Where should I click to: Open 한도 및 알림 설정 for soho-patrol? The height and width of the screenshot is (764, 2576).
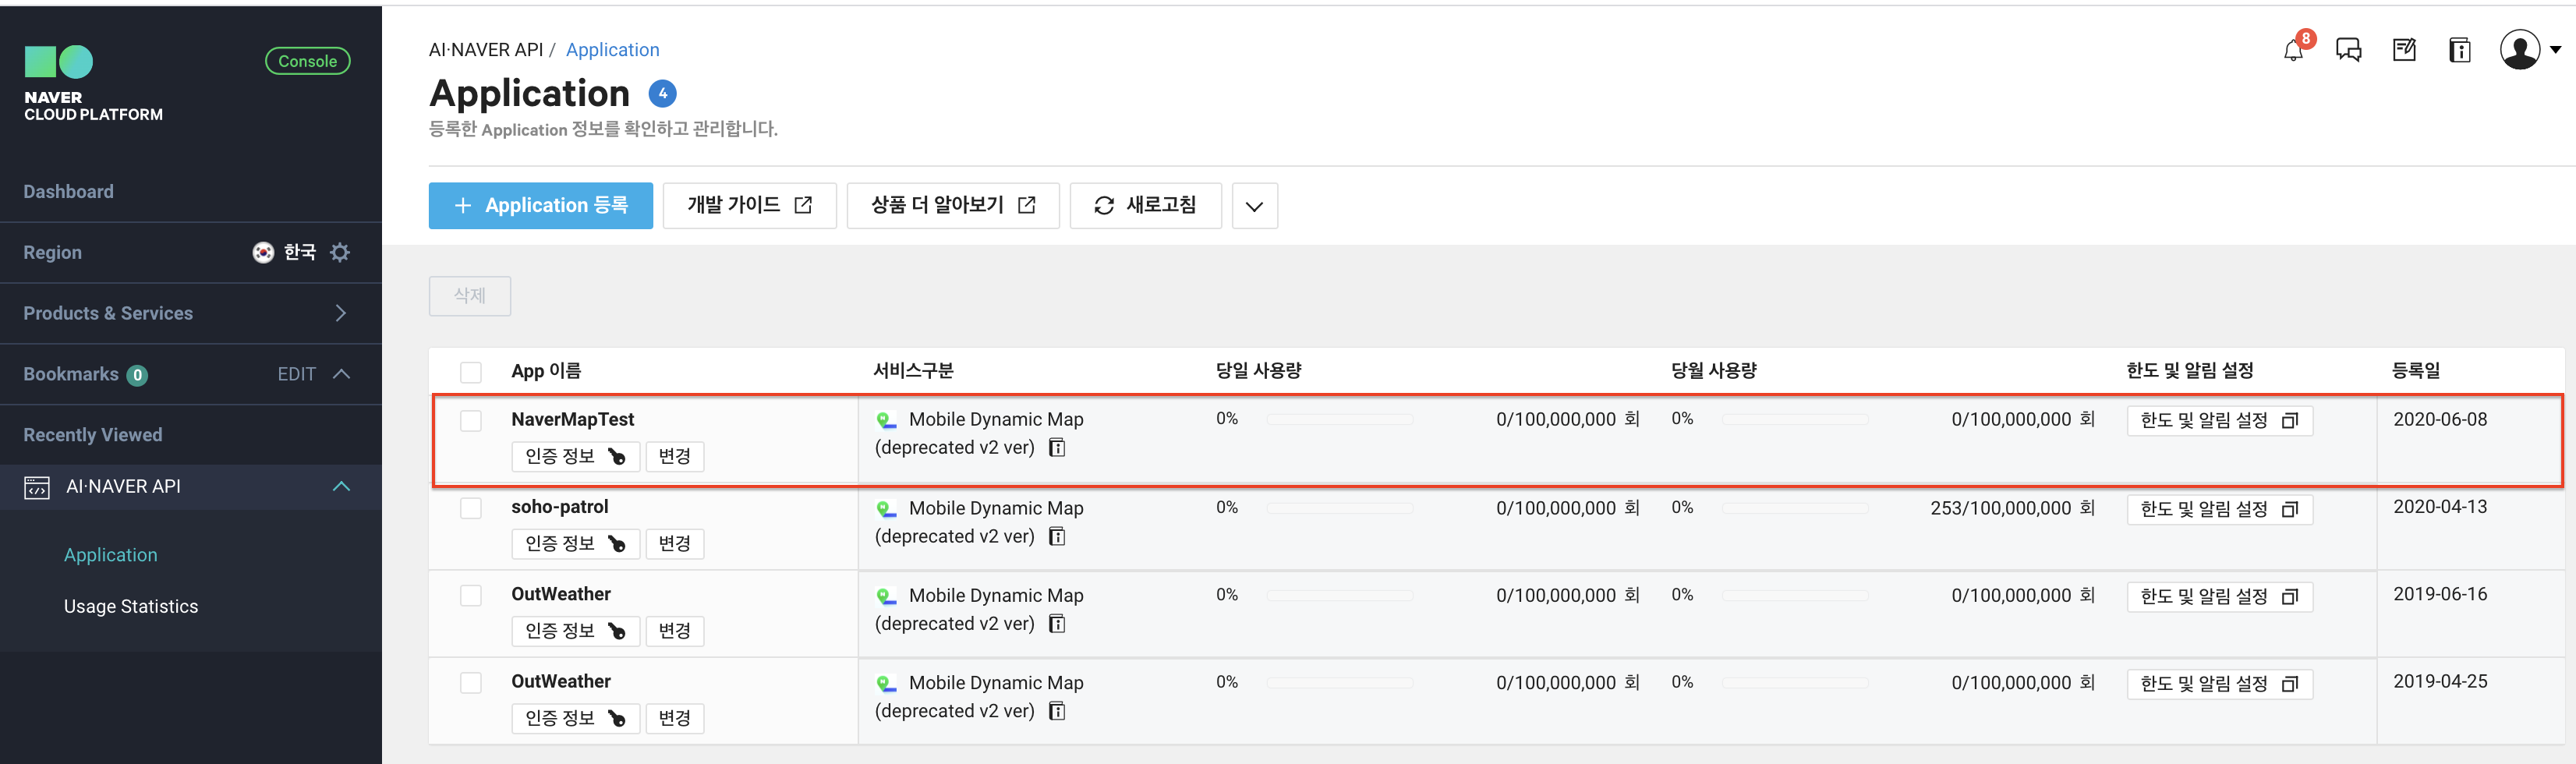click(x=2220, y=510)
